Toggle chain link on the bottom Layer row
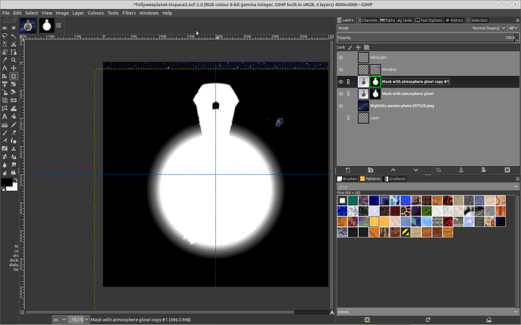Image resolution: width=521 pixels, height=325 pixels. (x=349, y=118)
